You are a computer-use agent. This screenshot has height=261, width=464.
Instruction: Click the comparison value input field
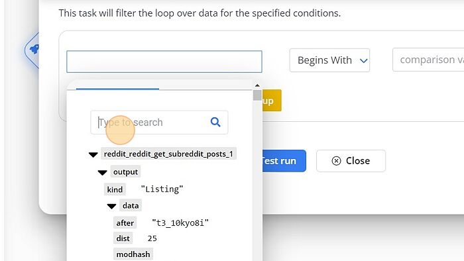428,60
